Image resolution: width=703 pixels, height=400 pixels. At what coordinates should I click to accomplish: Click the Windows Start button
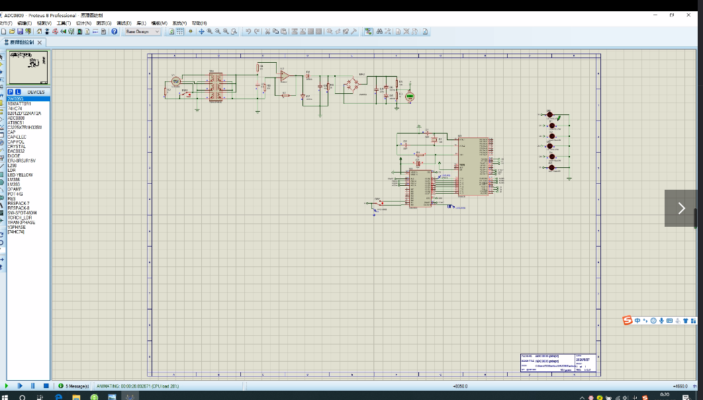click(x=5, y=397)
